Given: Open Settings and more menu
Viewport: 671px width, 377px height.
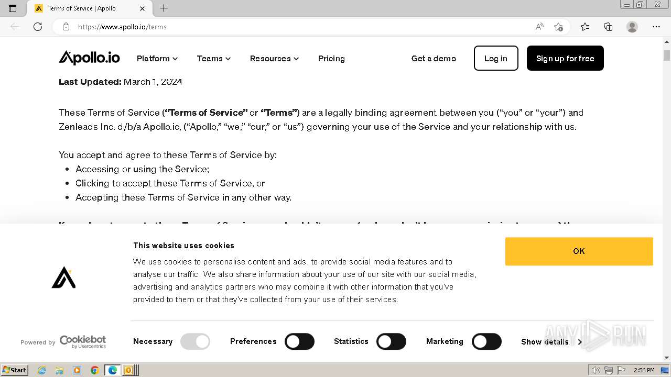Looking at the screenshot, I should click(656, 27).
